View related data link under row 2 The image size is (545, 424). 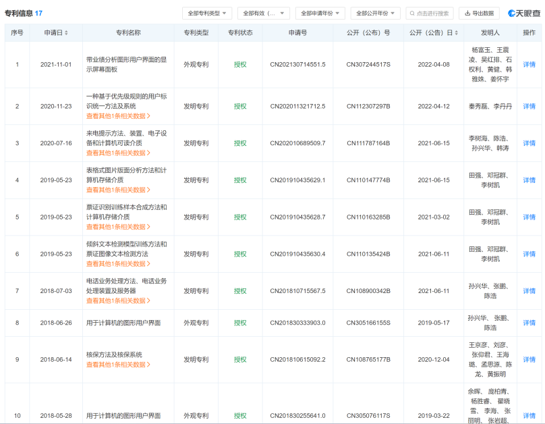coord(118,115)
